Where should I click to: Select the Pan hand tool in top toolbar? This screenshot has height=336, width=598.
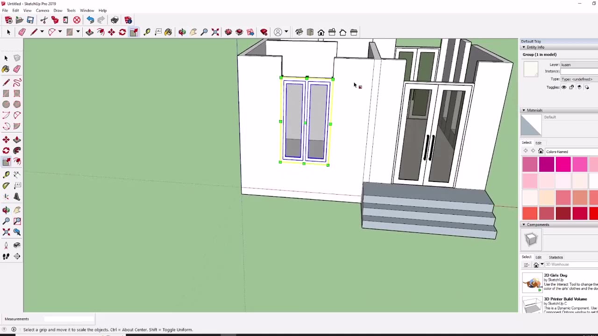tap(193, 32)
